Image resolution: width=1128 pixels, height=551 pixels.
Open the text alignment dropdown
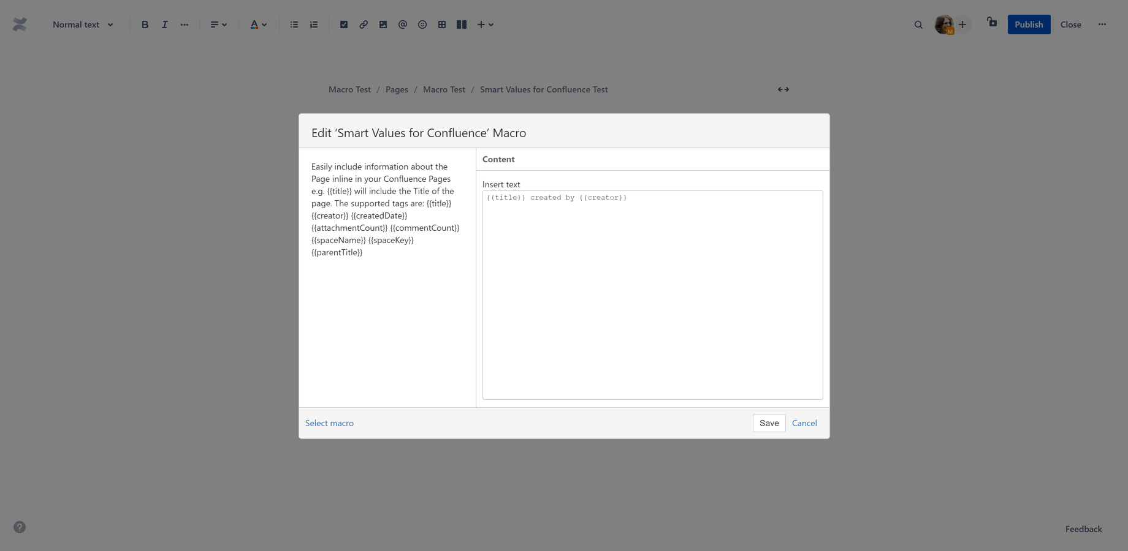click(218, 24)
